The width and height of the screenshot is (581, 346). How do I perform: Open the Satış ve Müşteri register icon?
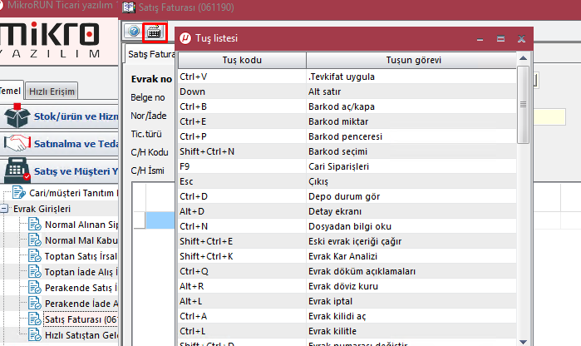[x=17, y=170]
